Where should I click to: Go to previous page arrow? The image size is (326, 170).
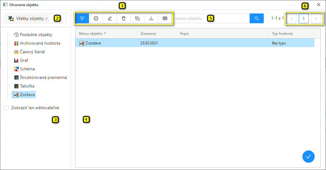[291, 19]
